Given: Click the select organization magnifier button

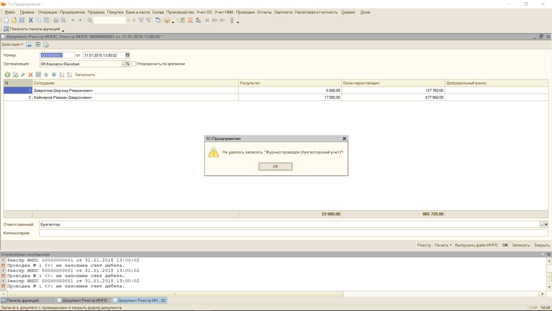Looking at the screenshot, I should [x=128, y=63].
